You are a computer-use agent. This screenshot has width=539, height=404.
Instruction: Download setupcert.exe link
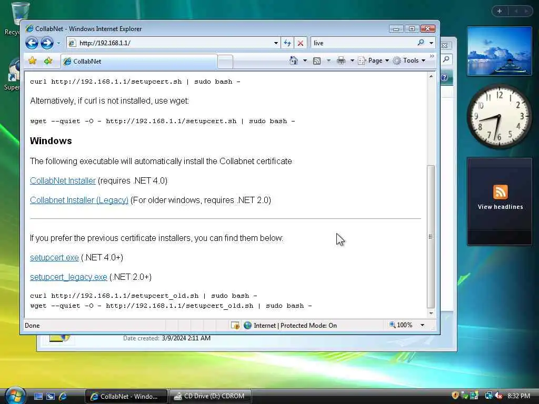coord(54,257)
